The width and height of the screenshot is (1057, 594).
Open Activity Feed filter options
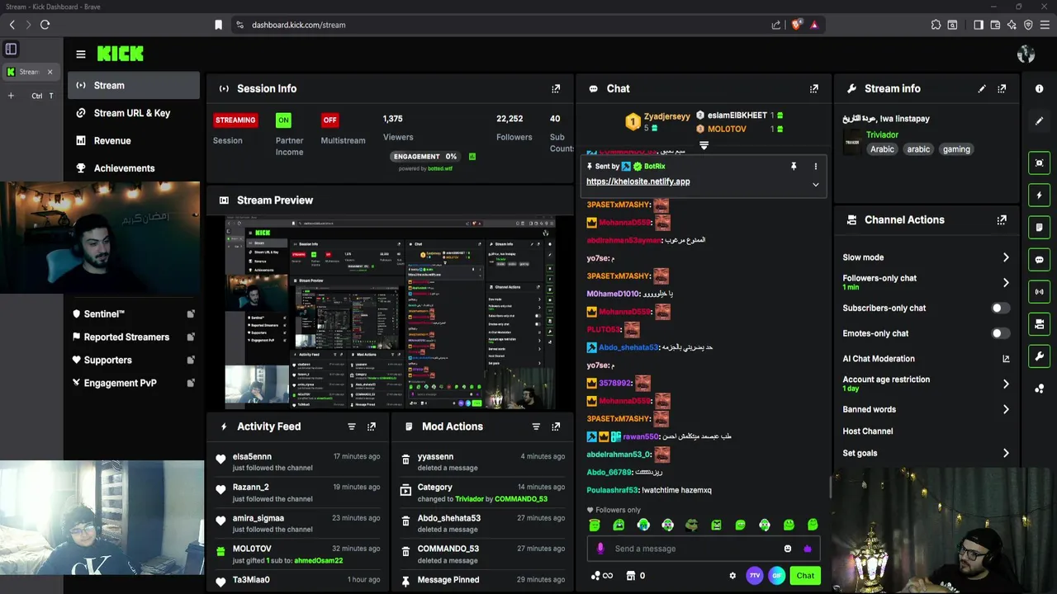pyautogui.click(x=352, y=427)
